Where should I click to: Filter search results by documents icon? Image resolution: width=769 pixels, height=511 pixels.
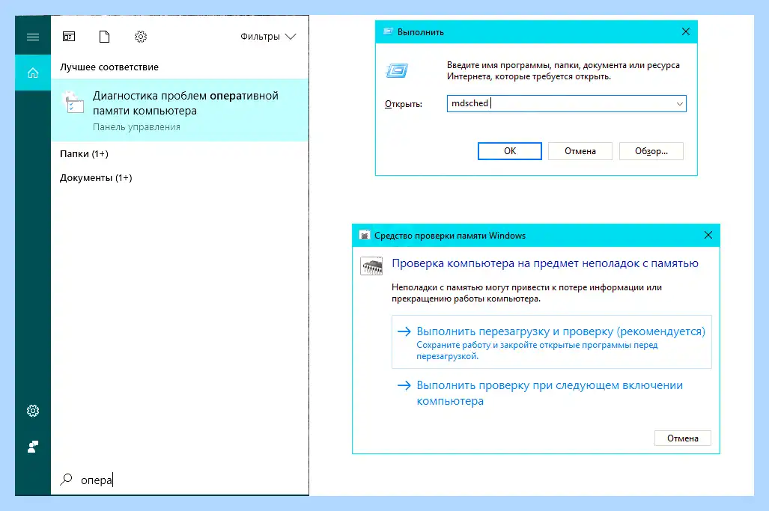pyautogui.click(x=105, y=37)
